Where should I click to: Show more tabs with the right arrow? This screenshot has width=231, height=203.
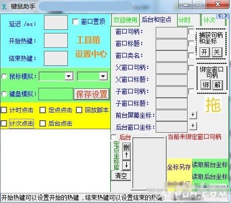(226, 16)
